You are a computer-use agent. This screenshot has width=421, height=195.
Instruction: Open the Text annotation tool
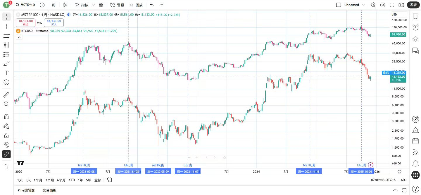[x=6, y=73]
